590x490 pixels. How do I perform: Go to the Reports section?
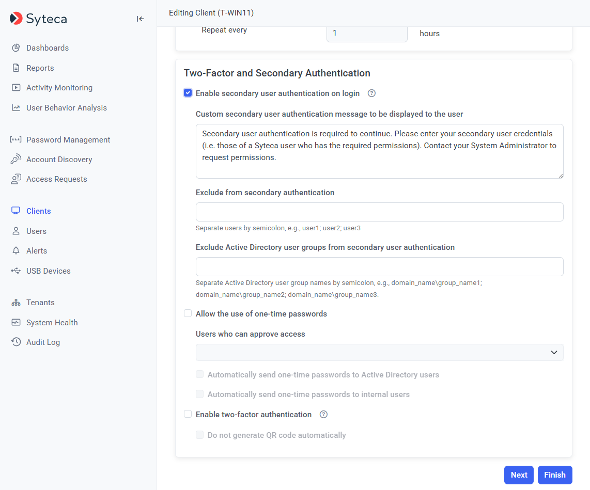[x=40, y=68]
